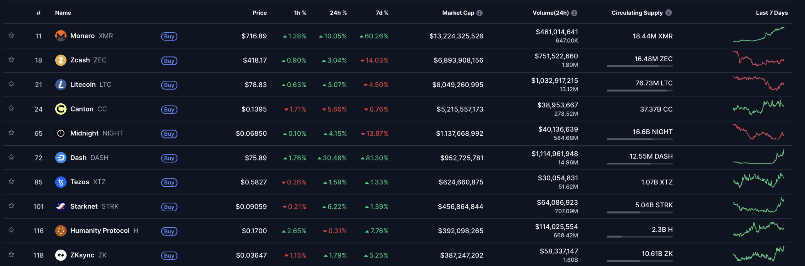This screenshot has height=266, width=805.
Task: Sort table by rank # column
Action: tap(38, 13)
